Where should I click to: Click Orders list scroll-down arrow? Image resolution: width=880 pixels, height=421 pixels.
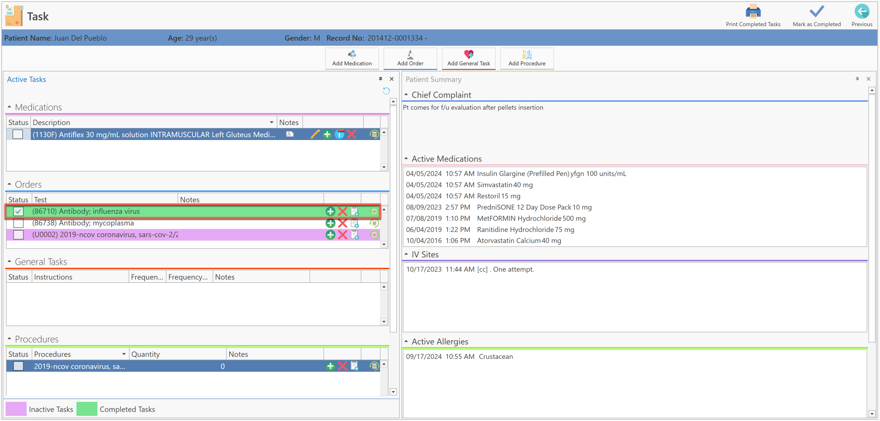[384, 245]
